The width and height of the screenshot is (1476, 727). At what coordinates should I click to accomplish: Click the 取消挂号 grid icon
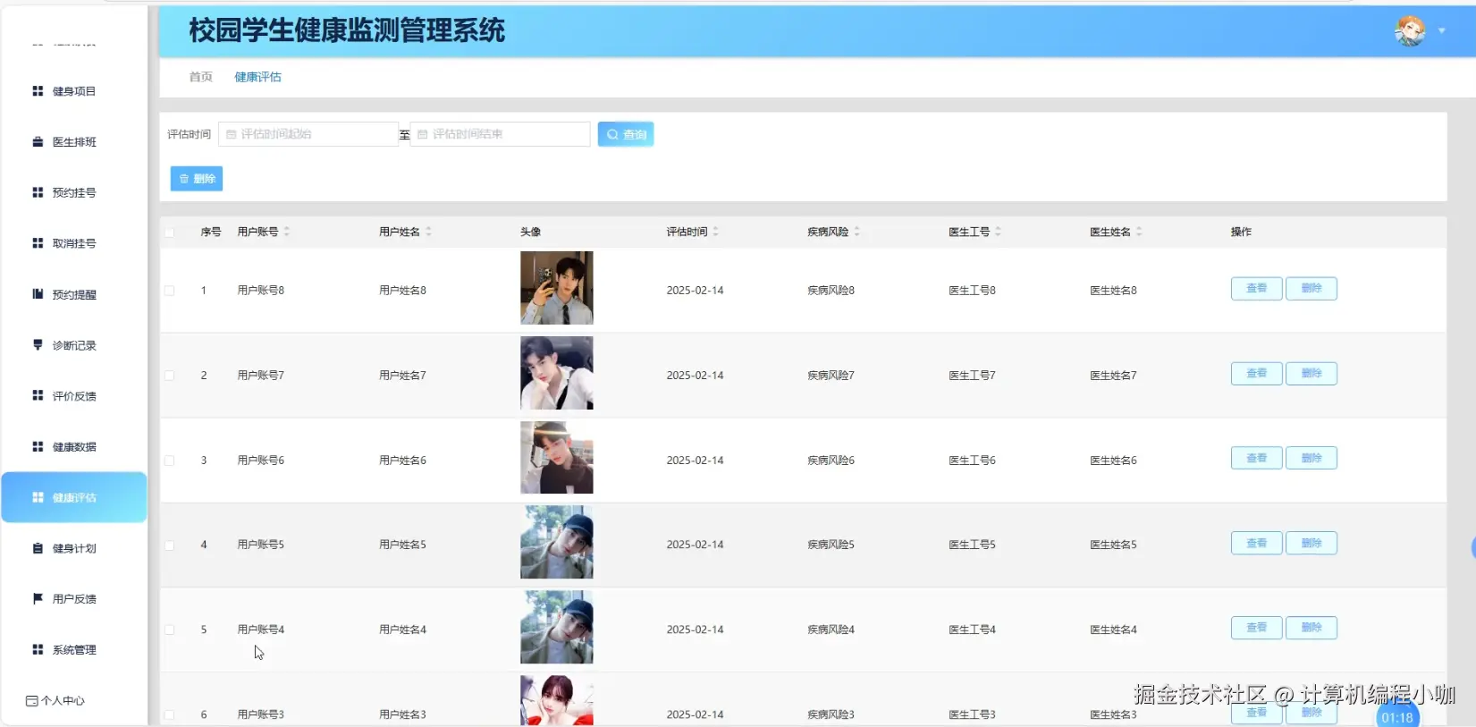[38, 243]
